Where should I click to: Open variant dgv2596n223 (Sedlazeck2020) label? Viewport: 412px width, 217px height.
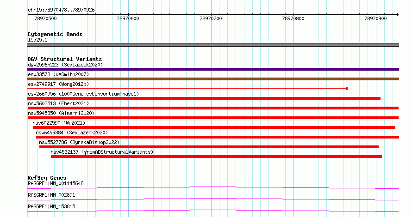click(65, 65)
